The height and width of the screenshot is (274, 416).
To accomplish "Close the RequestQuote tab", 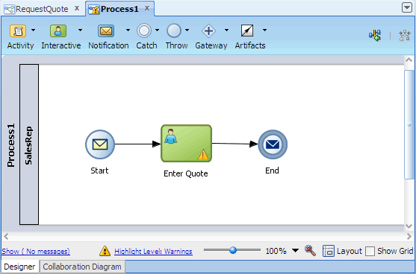I will click(x=77, y=8).
